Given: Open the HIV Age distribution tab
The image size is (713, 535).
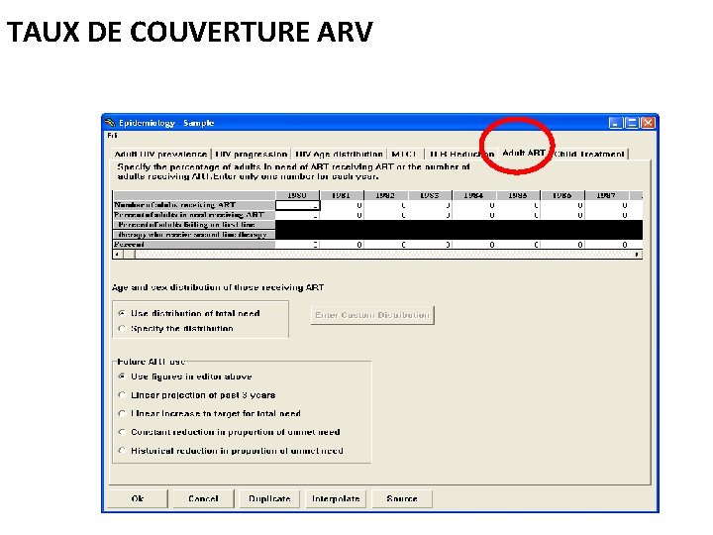Looking at the screenshot, I should (339, 155).
